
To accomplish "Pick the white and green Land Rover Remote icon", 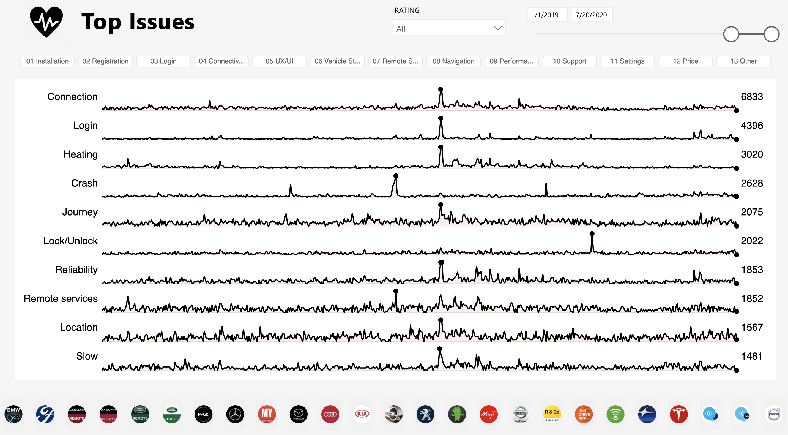I will (172, 414).
